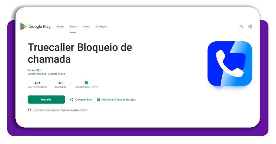The image size is (276, 144).
Task: Click Adicionar à lista de desejos
Action: [119, 100]
